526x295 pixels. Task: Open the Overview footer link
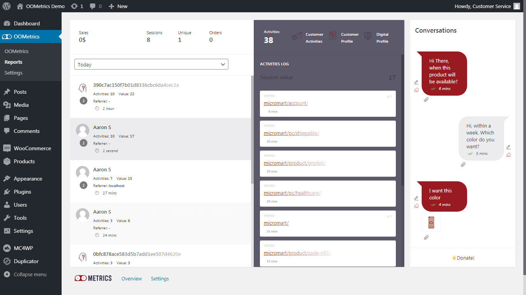132,278
